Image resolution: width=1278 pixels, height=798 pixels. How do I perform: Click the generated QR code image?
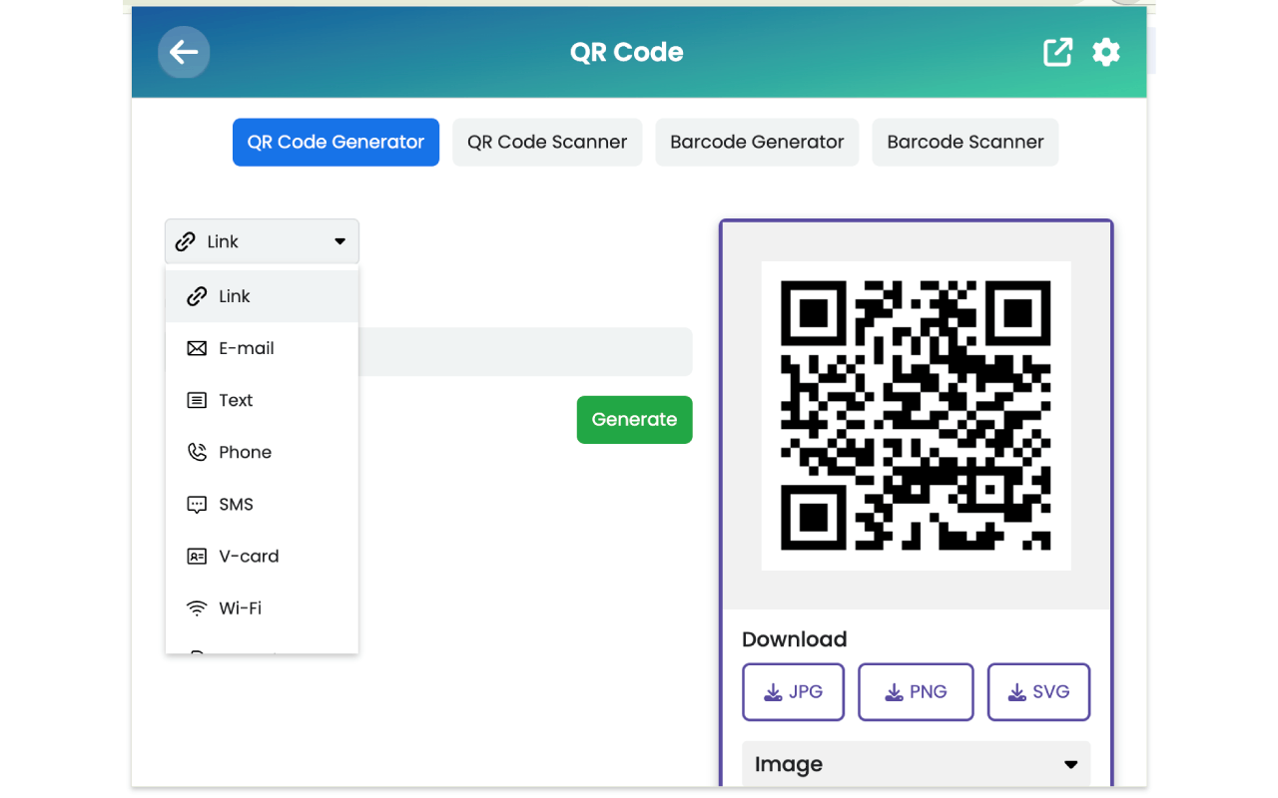point(916,415)
